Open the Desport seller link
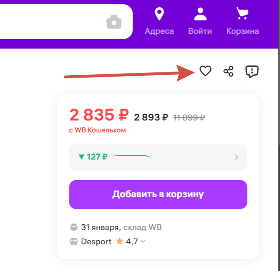 point(96,241)
